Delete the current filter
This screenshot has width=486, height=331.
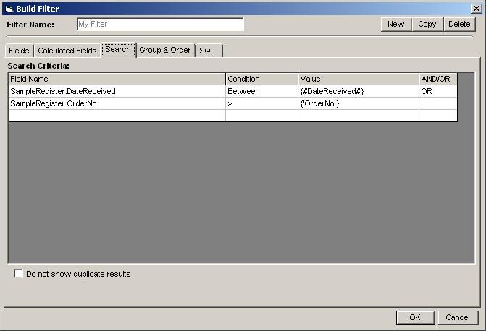[x=459, y=24]
